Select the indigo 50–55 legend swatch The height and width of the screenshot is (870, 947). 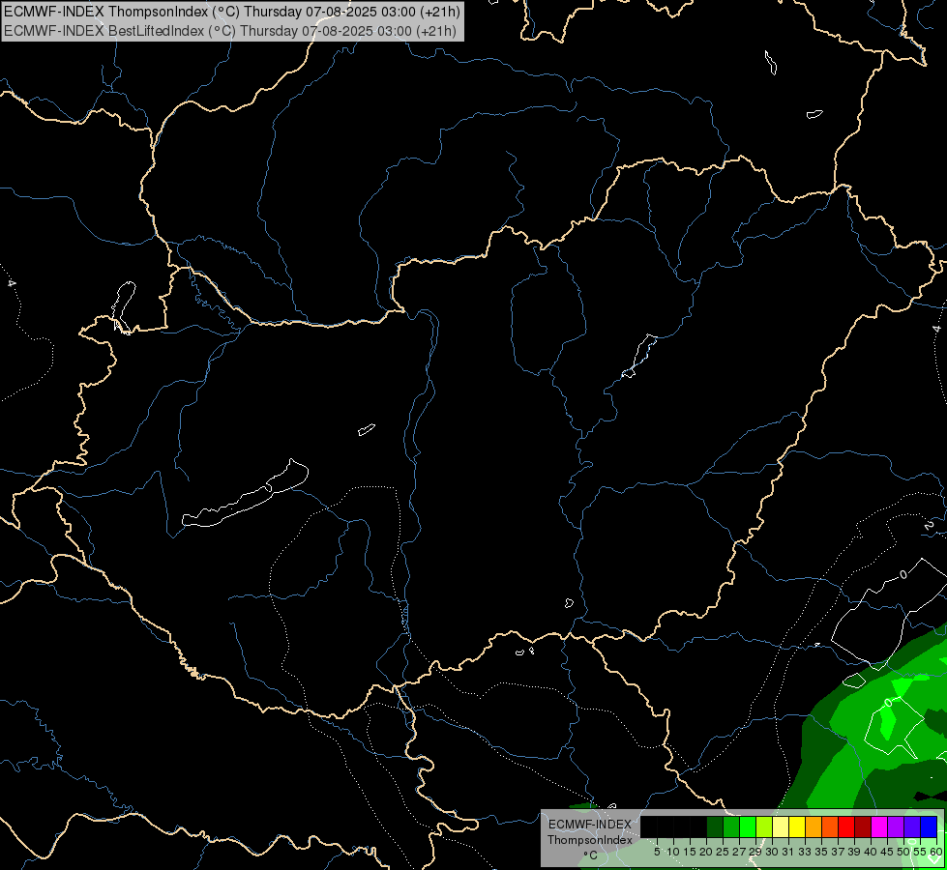[x=912, y=826]
